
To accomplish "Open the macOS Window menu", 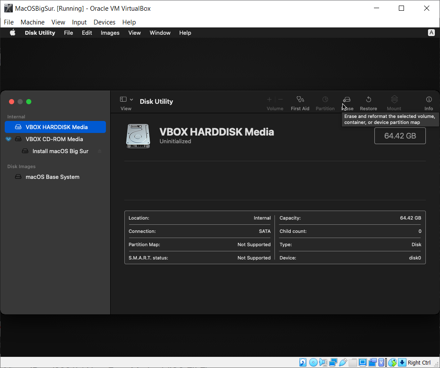I will pos(160,33).
